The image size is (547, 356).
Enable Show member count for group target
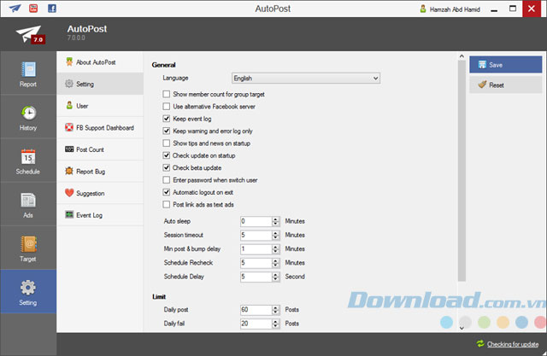tap(167, 94)
